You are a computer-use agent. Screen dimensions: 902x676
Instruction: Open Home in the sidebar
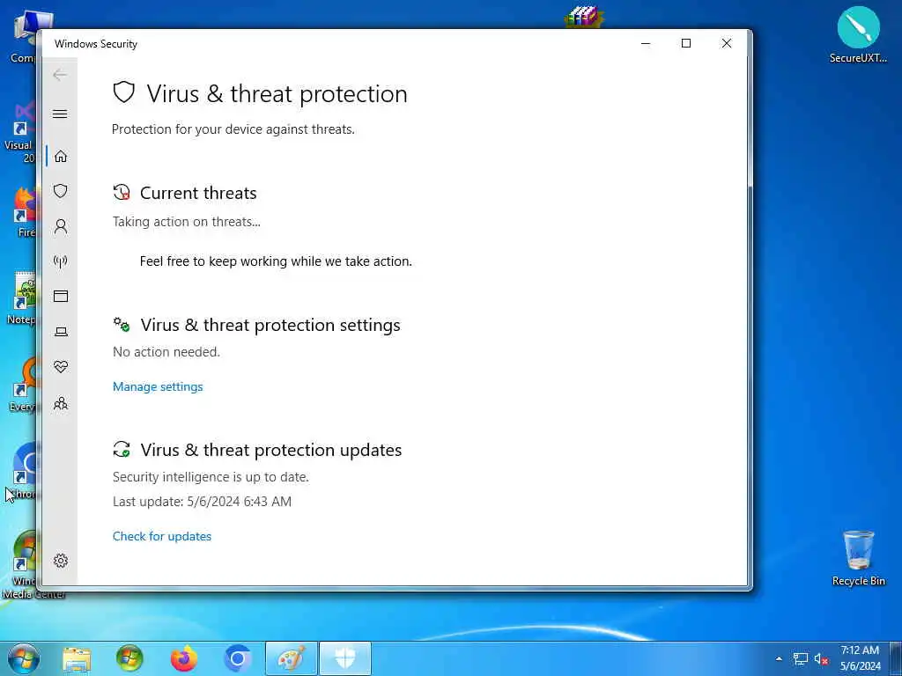[x=61, y=157]
